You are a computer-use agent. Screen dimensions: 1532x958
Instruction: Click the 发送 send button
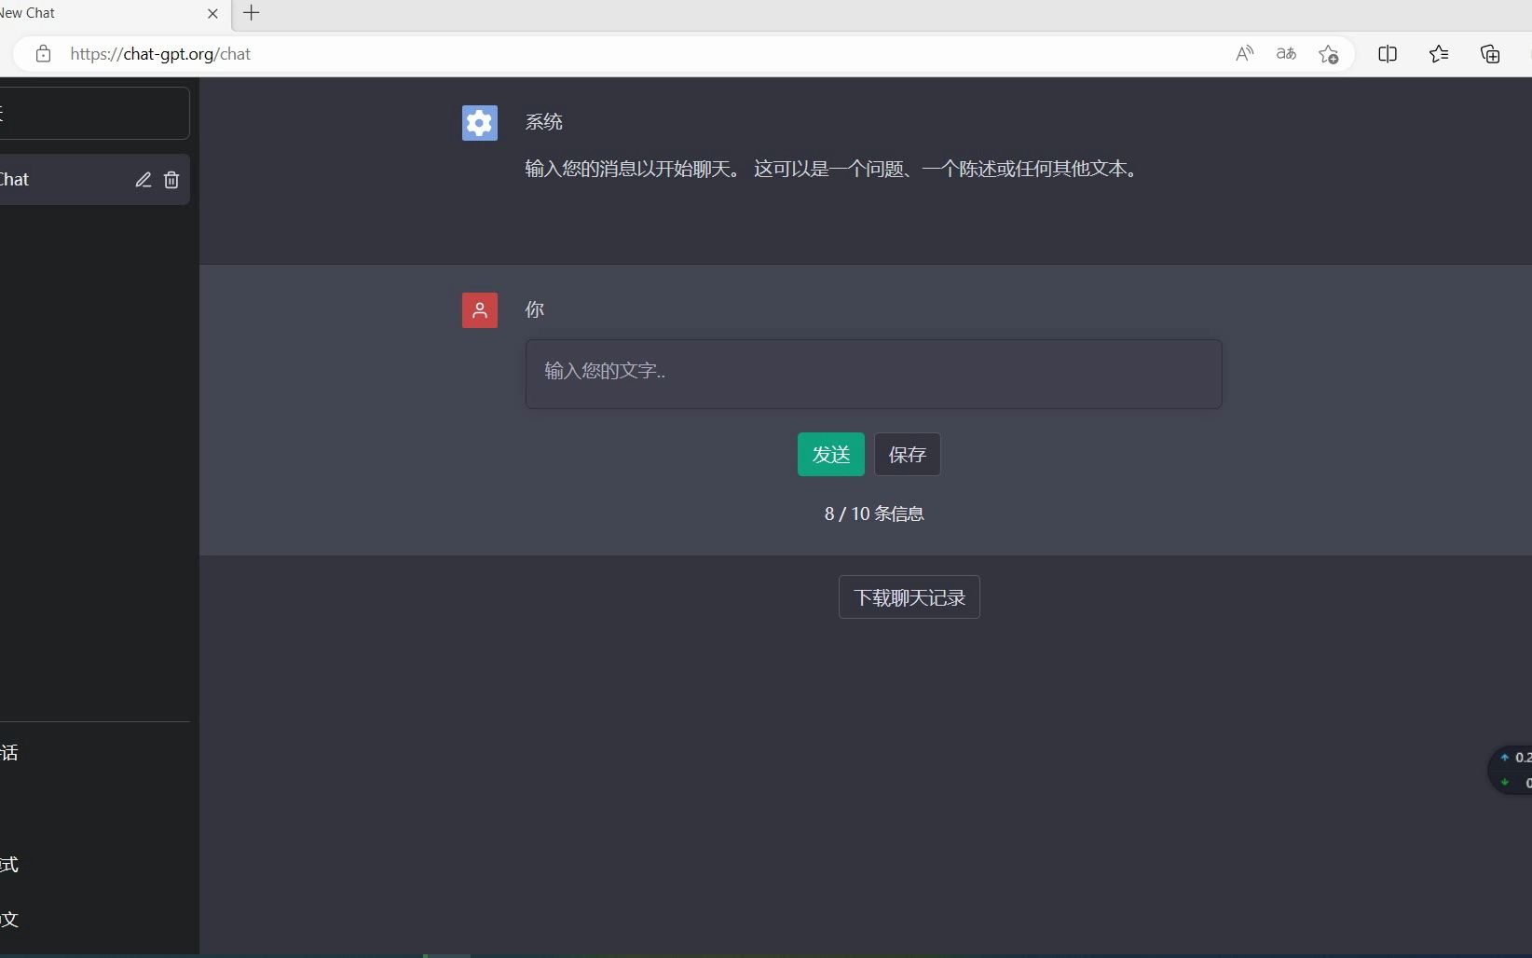[830, 454]
